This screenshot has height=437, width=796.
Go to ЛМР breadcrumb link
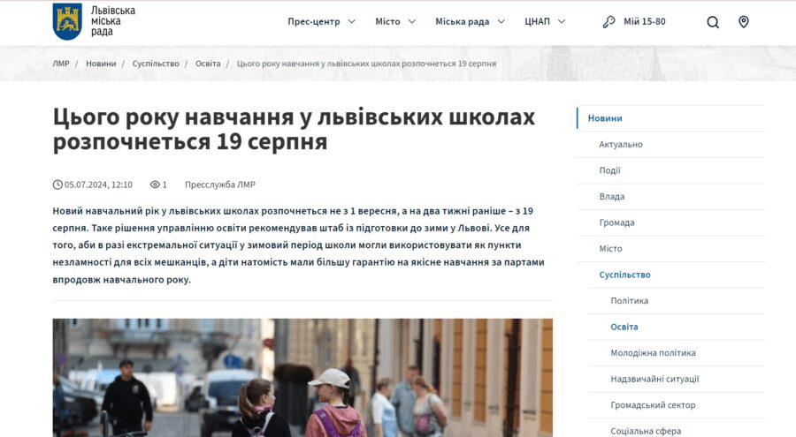coord(61,64)
